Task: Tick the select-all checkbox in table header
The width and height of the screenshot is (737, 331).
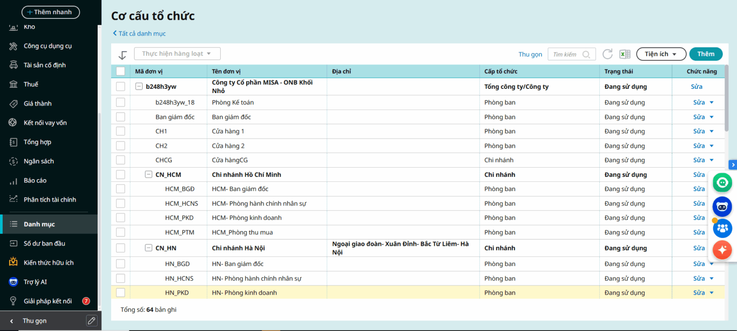Action: 121,71
